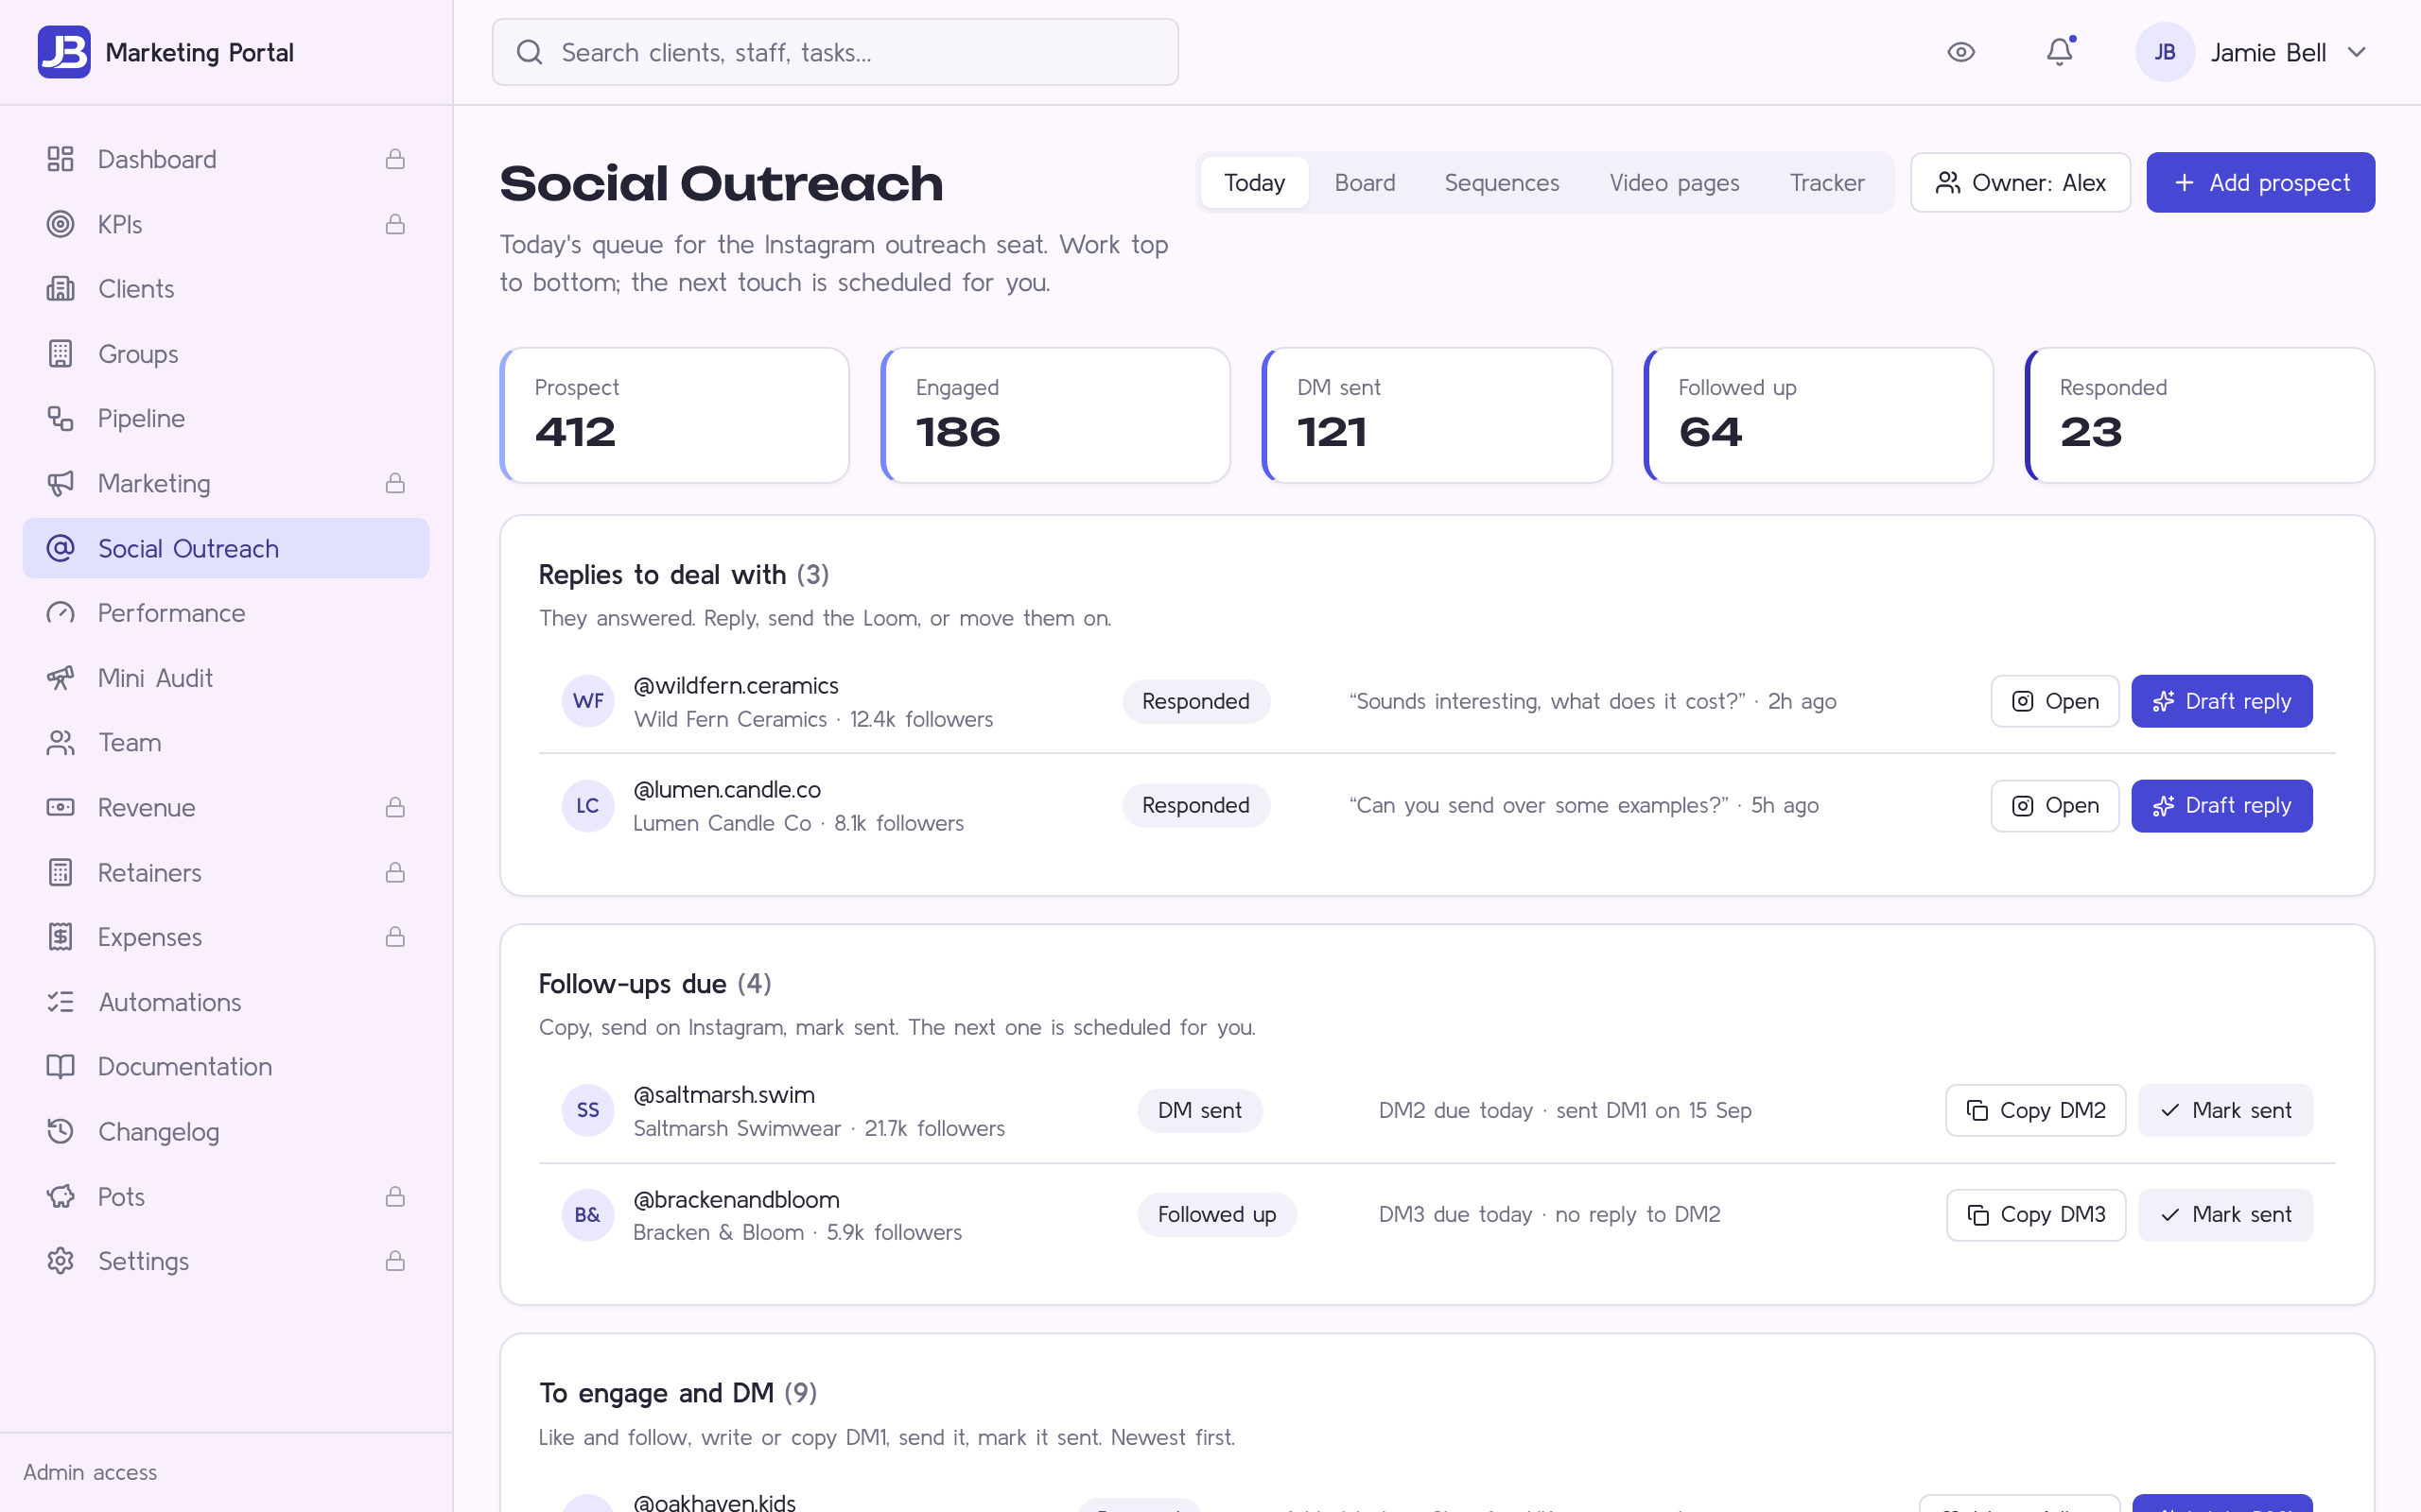
Task: Toggle the eye preview icon in header
Action: coord(1960,52)
